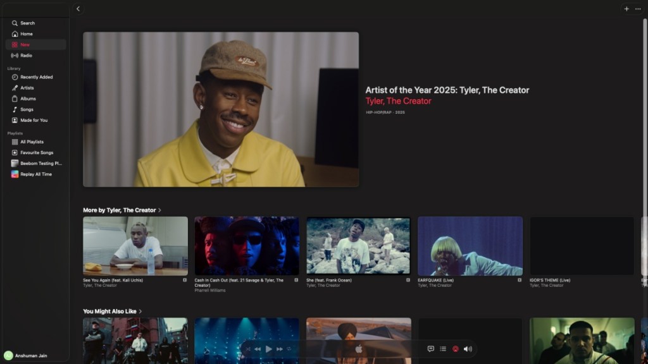
Task: Toggle repeat mode
Action: (x=289, y=348)
